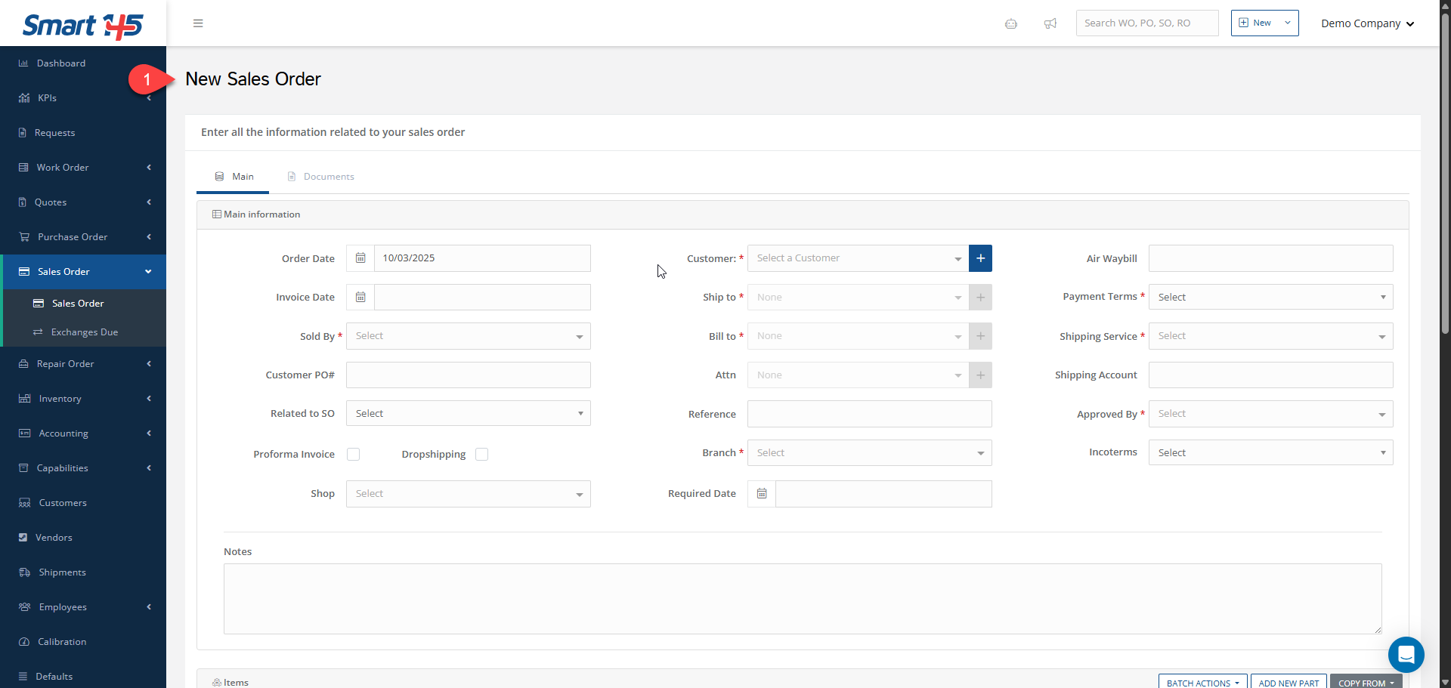Open the Required Date calendar icon

pyautogui.click(x=762, y=494)
